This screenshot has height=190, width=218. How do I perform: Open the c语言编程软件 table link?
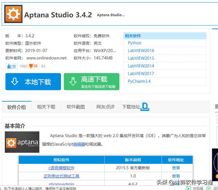(x=61, y=168)
